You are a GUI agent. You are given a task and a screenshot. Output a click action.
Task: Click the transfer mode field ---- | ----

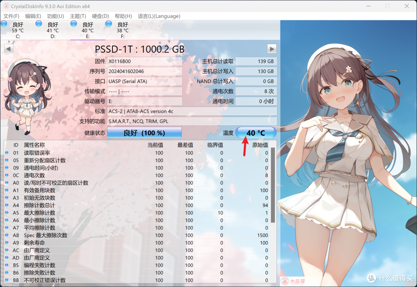(144, 91)
